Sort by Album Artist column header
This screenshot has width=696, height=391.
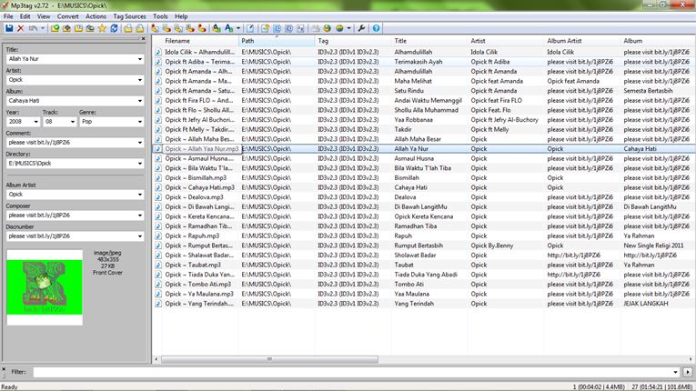click(582, 41)
